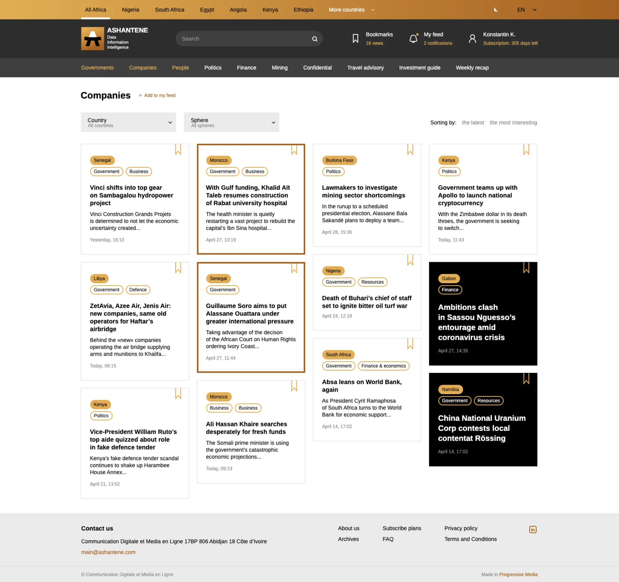Open the People section
619x582 pixels.
(181, 67)
